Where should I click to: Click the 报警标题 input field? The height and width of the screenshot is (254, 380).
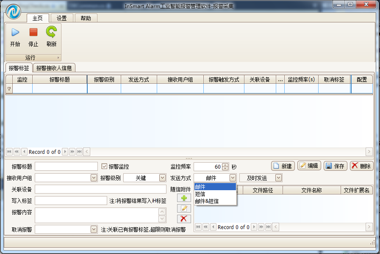click(x=67, y=166)
